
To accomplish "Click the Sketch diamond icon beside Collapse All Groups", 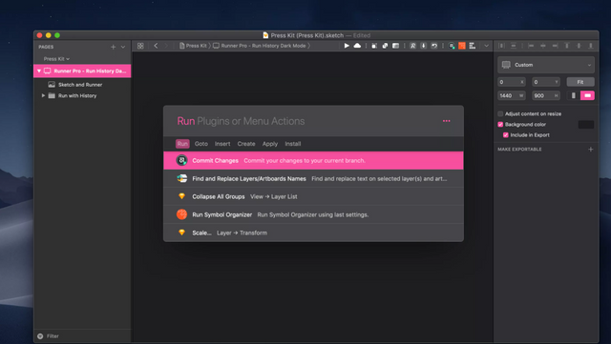I will click(181, 196).
